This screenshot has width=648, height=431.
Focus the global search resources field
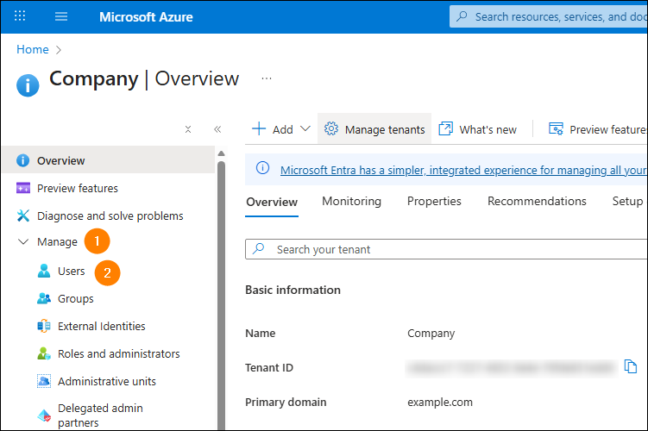click(549, 16)
